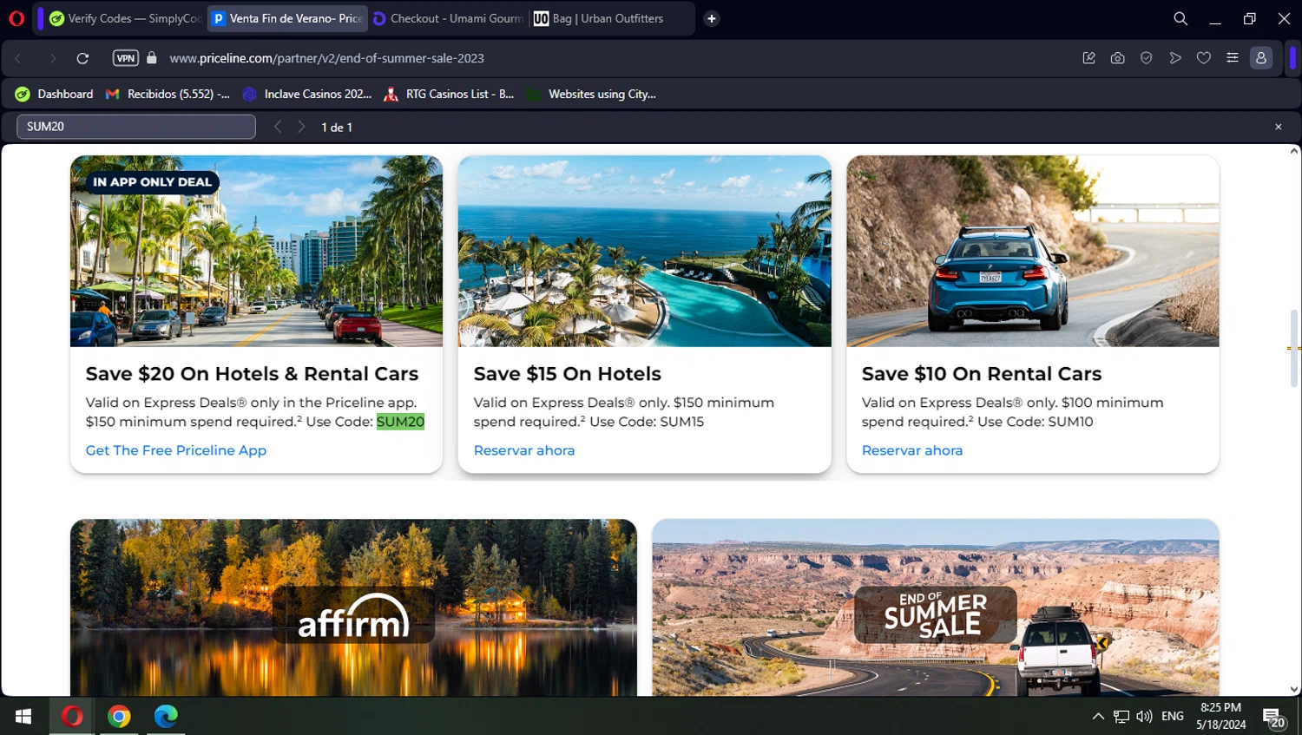
Task: Take a snapshot with the camera icon
Action: tap(1117, 58)
